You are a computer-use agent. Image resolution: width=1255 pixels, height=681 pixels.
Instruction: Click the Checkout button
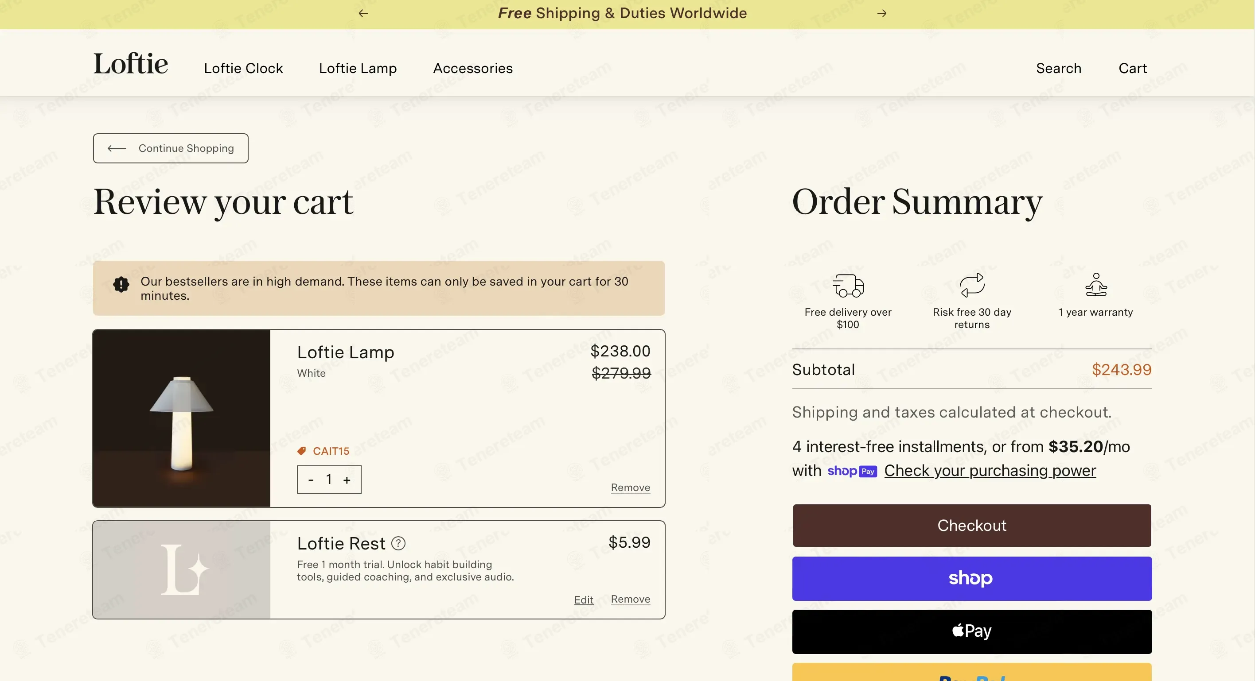coord(972,526)
